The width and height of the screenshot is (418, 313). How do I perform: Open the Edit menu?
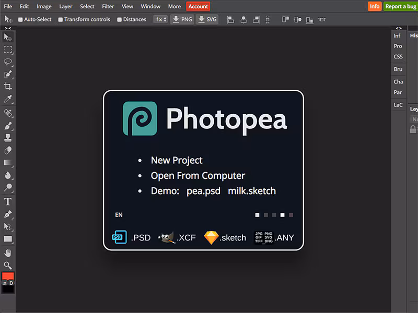point(24,6)
